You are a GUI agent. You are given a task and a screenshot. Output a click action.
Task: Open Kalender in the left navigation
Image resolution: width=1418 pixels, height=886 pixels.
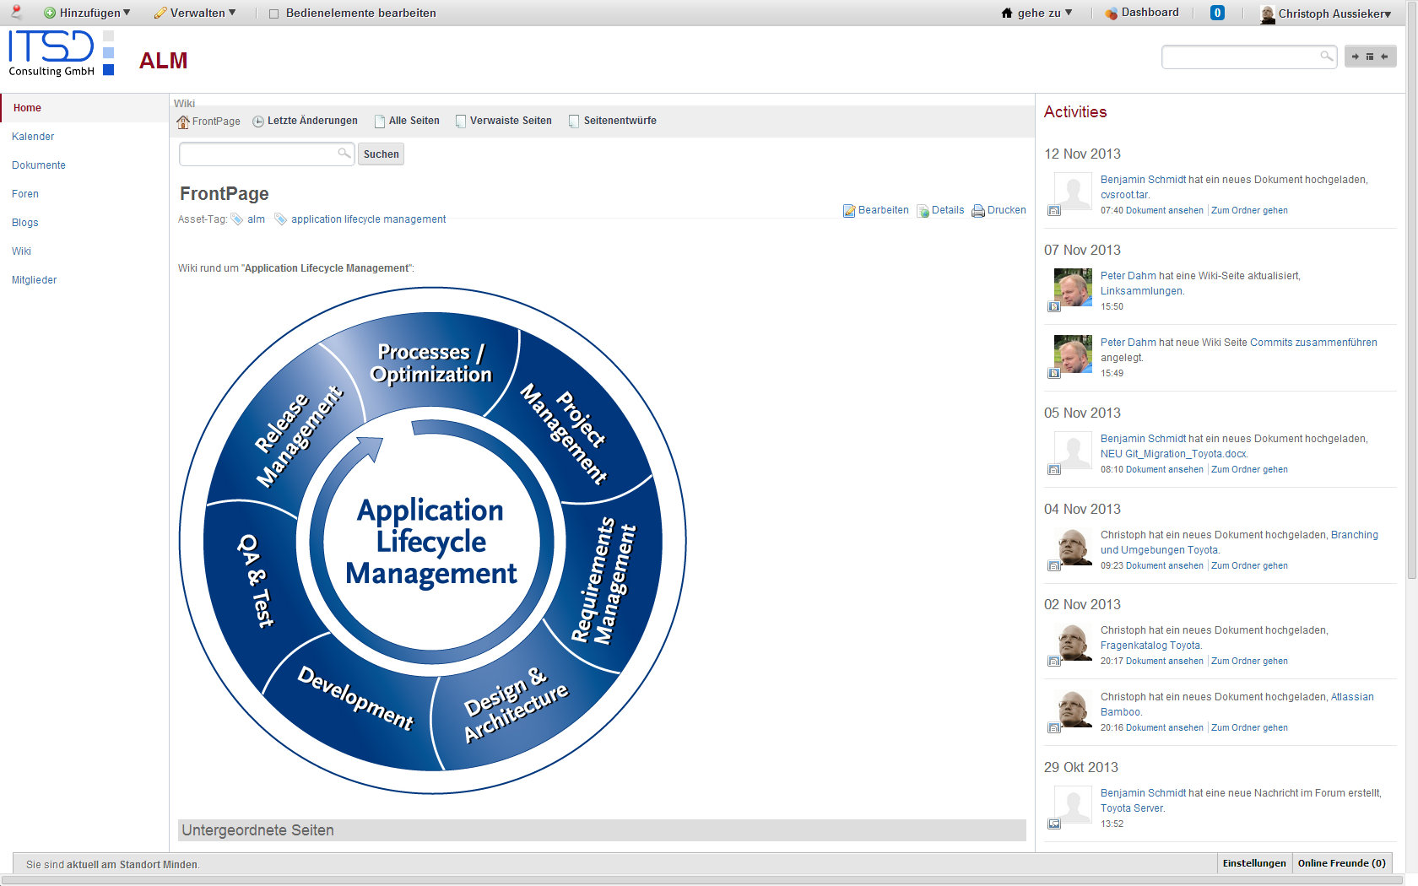pyautogui.click(x=33, y=137)
